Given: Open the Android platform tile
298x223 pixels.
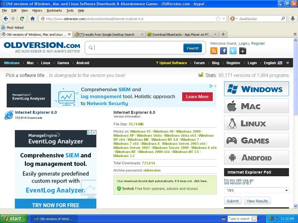Looking at the screenshot, I should [256, 157].
